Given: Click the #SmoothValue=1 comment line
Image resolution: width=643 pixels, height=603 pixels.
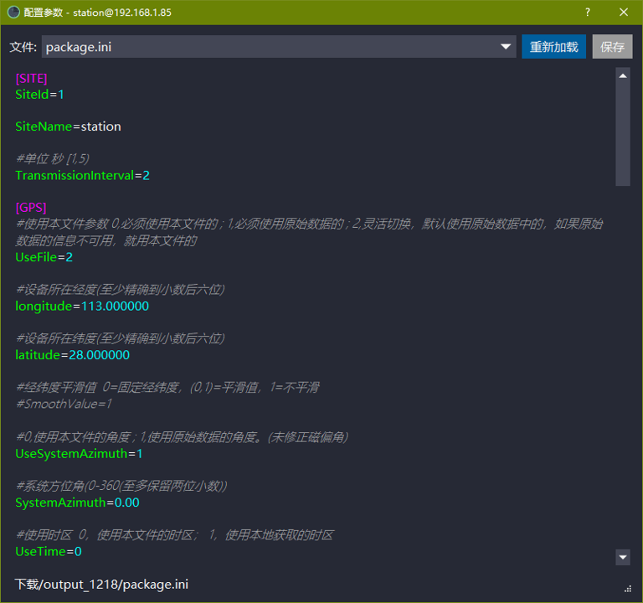Looking at the screenshot, I should [x=64, y=404].
